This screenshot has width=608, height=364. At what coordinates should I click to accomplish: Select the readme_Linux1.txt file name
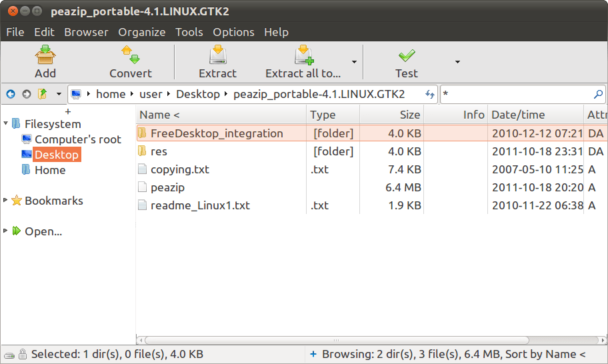(x=200, y=205)
